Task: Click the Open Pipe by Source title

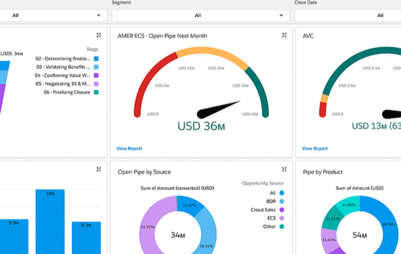Action: tap(144, 172)
